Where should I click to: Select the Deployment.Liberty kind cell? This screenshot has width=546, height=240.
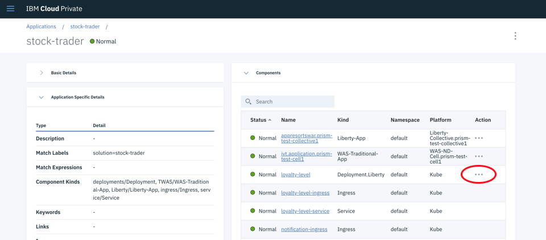[x=361, y=175]
